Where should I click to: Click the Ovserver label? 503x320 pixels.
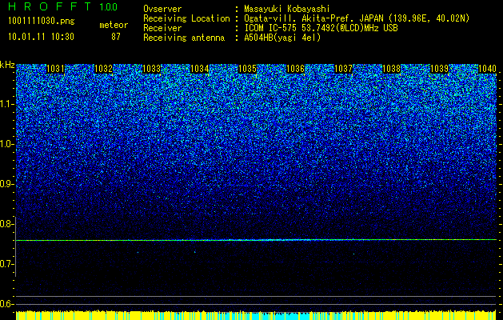click(162, 9)
